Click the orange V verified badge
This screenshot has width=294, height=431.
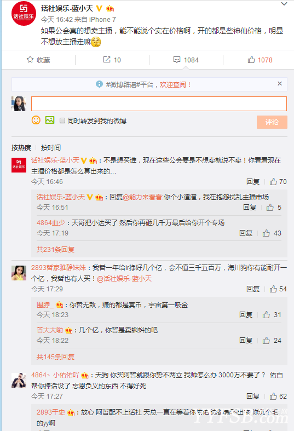pos(99,9)
